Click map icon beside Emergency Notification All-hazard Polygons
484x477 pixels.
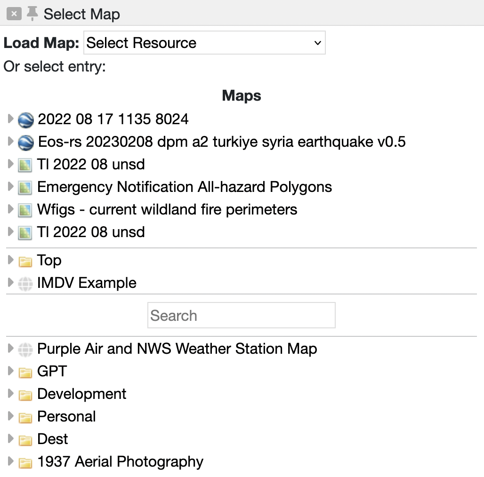pos(25,188)
